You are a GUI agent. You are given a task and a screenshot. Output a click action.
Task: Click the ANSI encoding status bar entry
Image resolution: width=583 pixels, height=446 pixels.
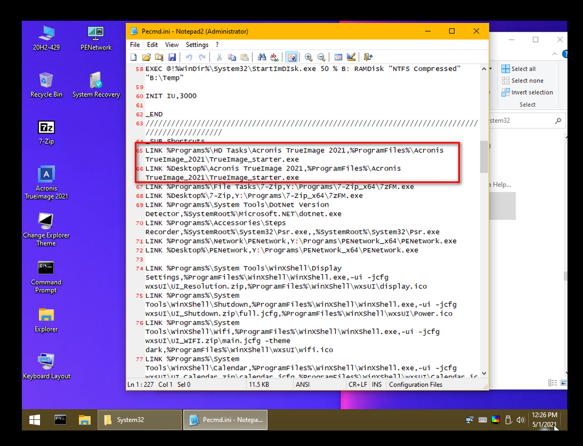[303, 385]
